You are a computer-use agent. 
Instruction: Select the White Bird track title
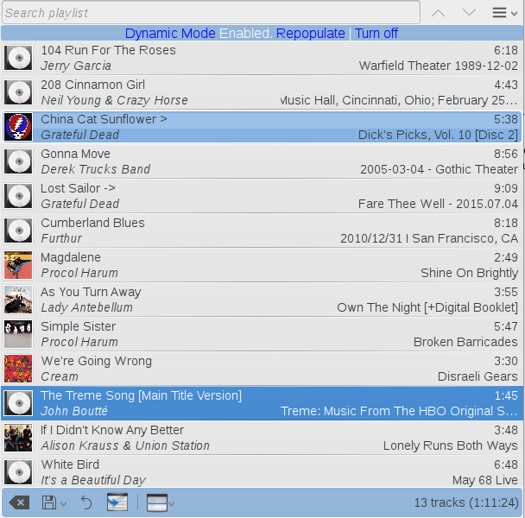pos(70,464)
